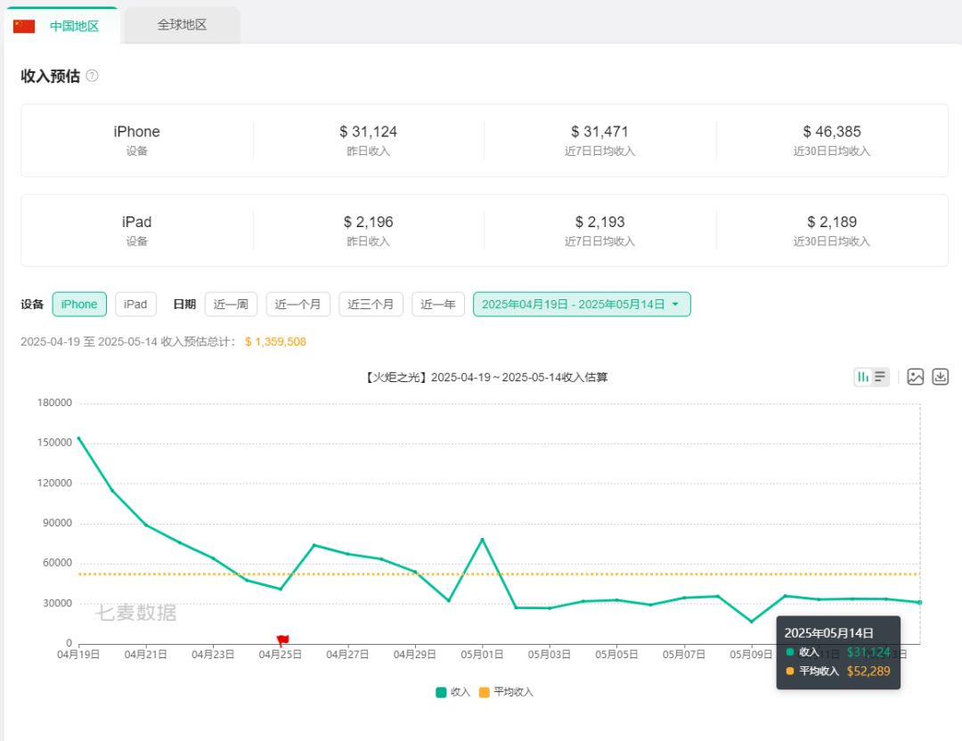Click the iPhone $ 31,471 近7日日均收入 value
The image size is (962, 741).
pyautogui.click(x=599, y=131)
